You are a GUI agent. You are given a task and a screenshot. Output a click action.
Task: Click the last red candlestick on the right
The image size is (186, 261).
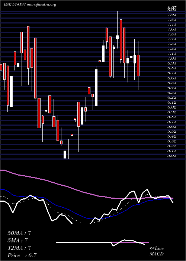138,65
